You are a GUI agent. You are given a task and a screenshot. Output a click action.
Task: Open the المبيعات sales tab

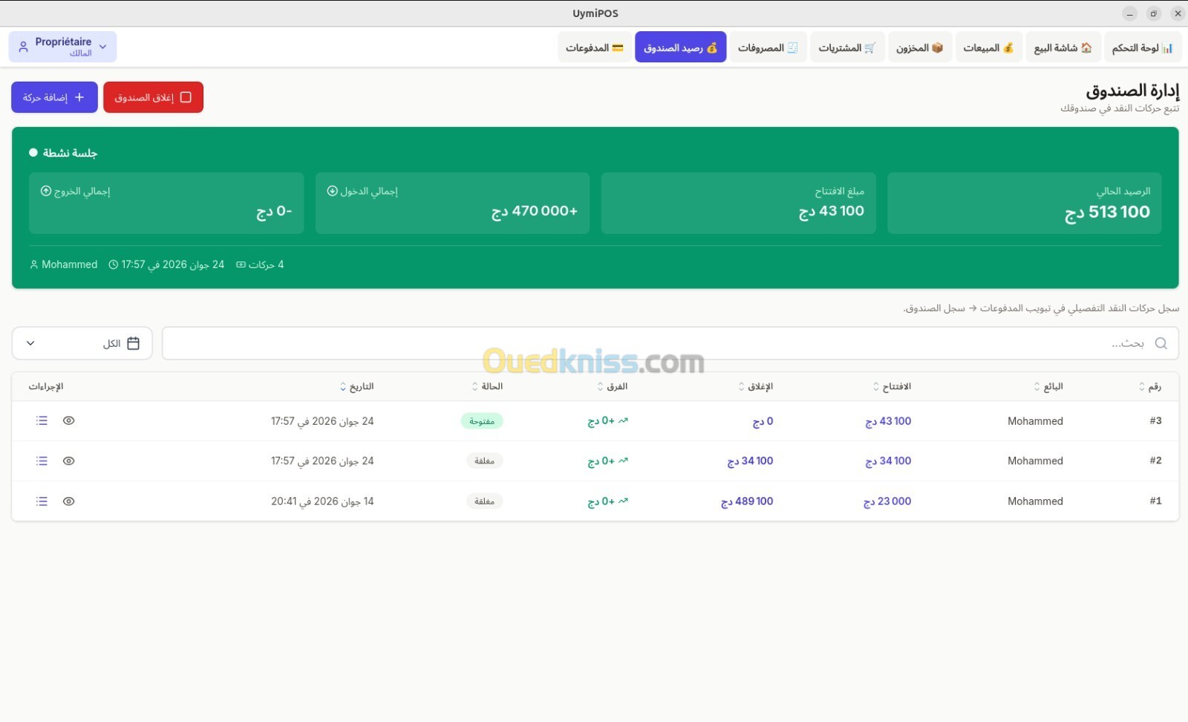988,48
